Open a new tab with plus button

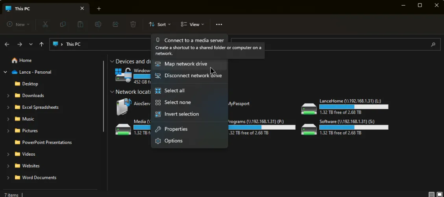coord(99,9)
